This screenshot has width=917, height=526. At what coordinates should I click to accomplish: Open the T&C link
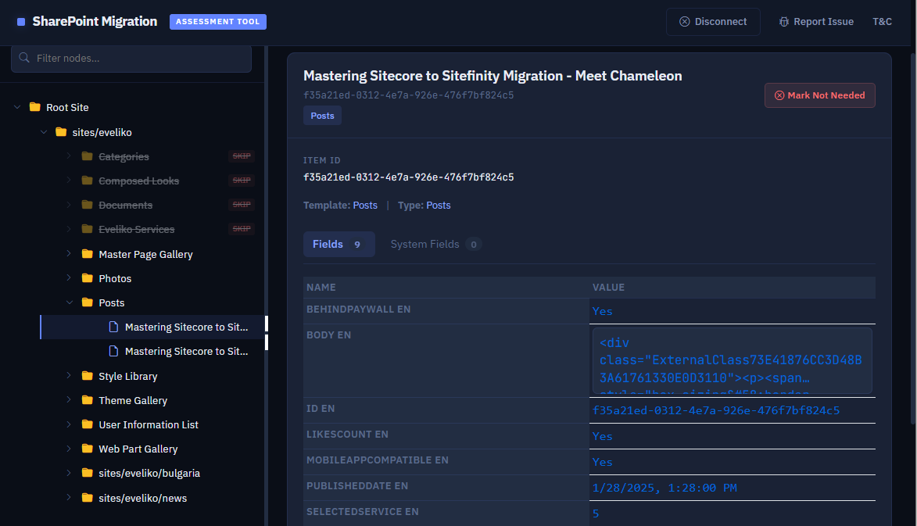point(882,22)
